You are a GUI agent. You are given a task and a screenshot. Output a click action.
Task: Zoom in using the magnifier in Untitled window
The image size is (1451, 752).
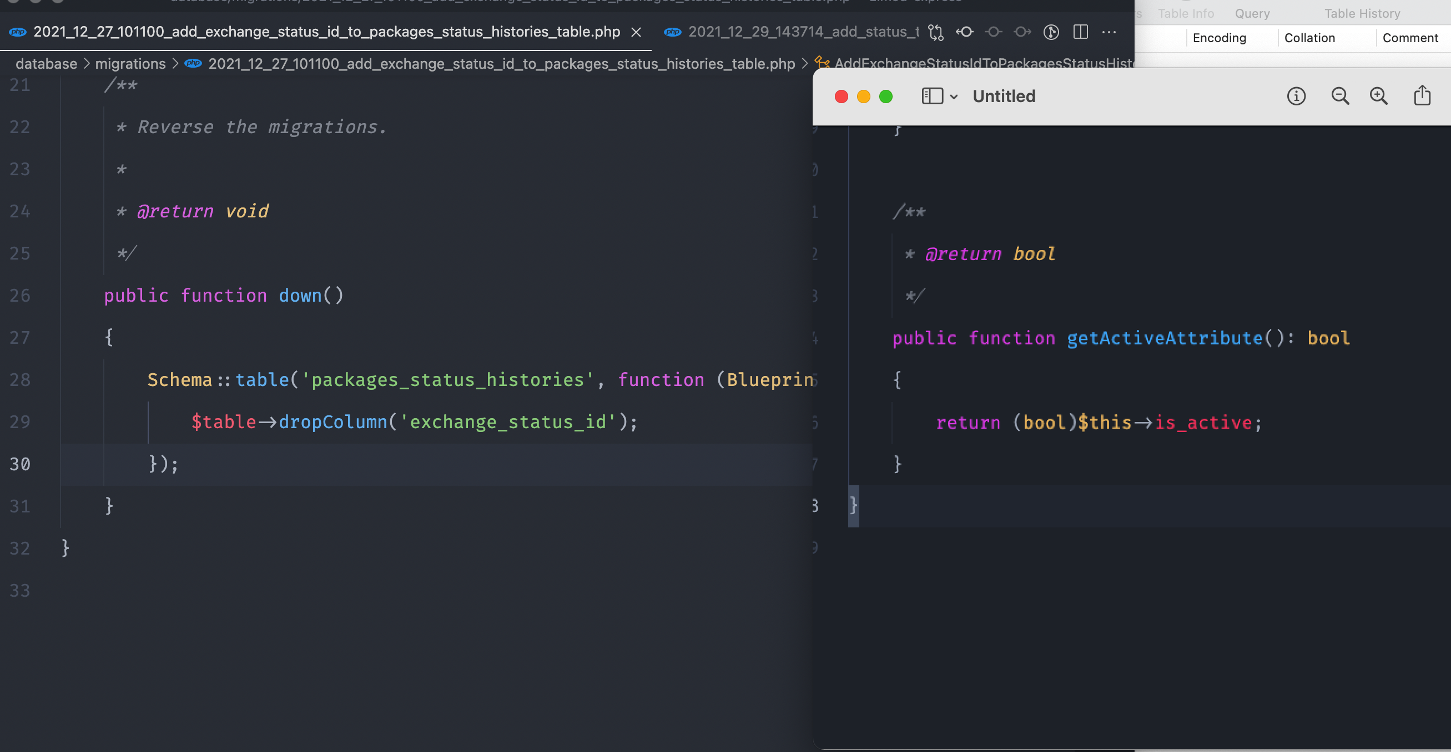click(1379, 96)
